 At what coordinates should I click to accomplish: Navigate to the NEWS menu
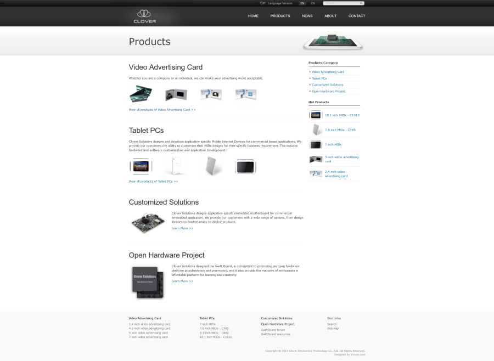[x=307, y=16]
